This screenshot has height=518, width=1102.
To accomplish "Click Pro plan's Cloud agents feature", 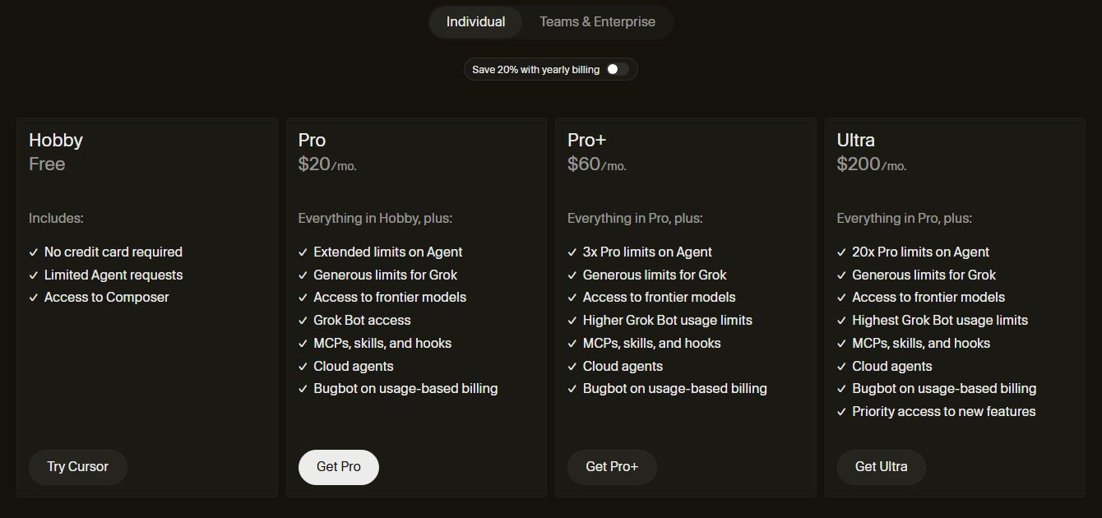I will click(x=354, y=367).
